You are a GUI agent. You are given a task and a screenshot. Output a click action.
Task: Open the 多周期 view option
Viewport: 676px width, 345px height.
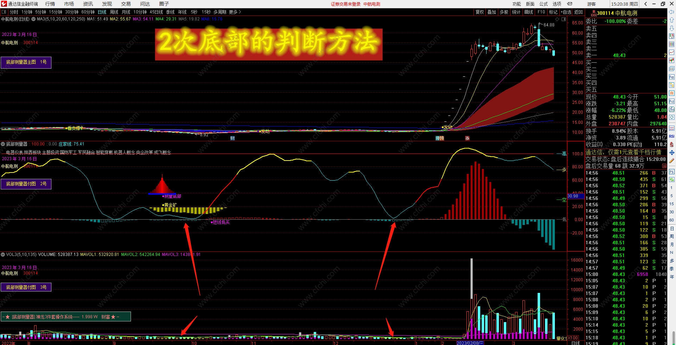click(x=220, y=12)
